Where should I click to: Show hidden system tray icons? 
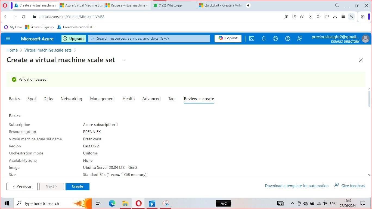[x=292, y=203]
